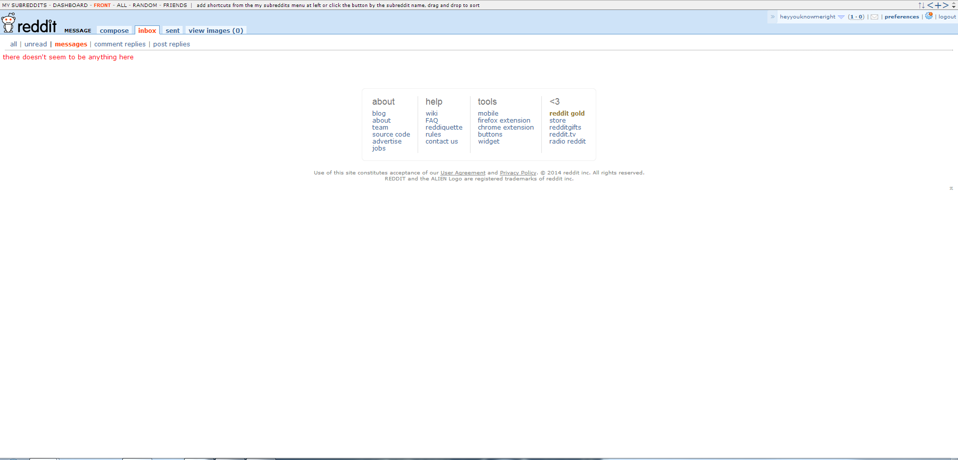
Task: Open heyyouknowmeright profile link
Action: point(807,17)
